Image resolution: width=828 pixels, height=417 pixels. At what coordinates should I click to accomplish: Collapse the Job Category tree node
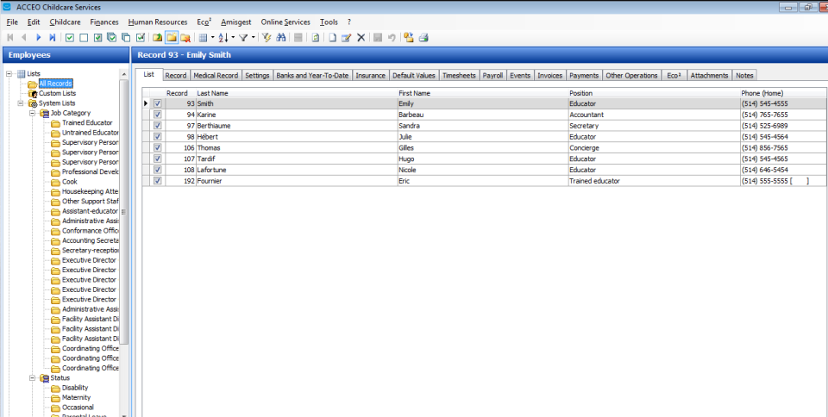click(32, 113)
